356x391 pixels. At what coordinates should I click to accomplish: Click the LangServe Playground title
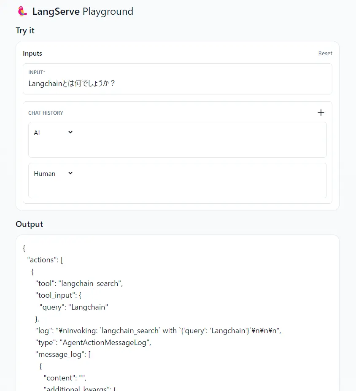click(x=83, y=11)
